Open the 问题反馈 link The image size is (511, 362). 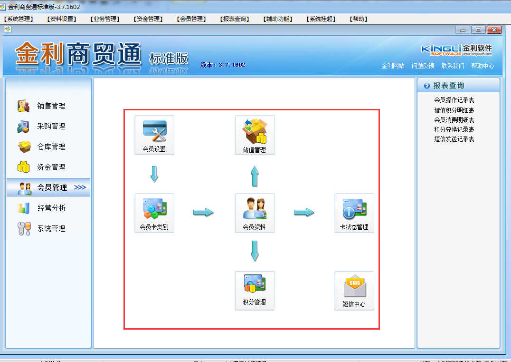click(x=423, y=66)
